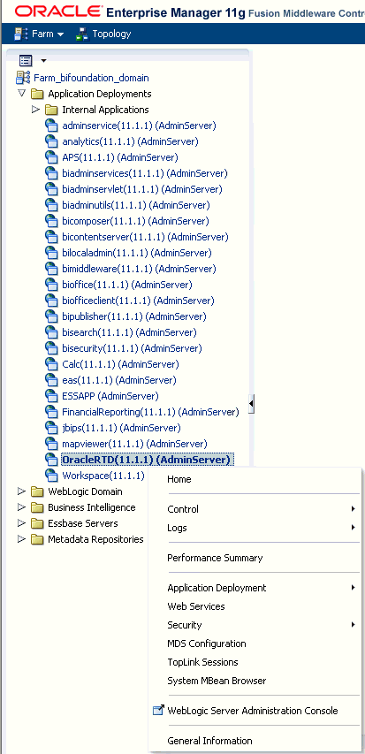Expand the Metadata Repositories folder

coord(21,539)
